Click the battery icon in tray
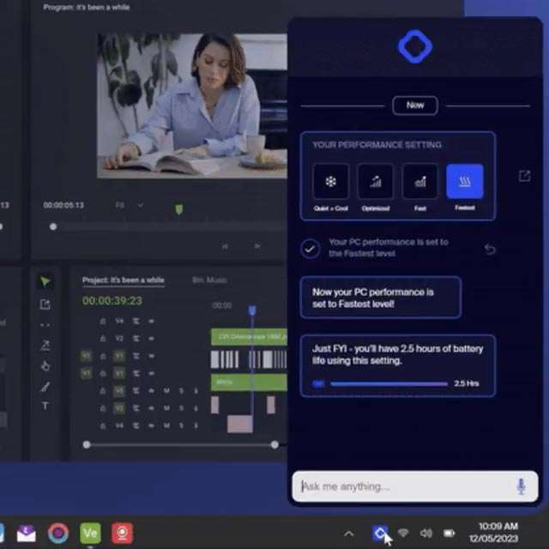The image size is (549, 549). 449,534
